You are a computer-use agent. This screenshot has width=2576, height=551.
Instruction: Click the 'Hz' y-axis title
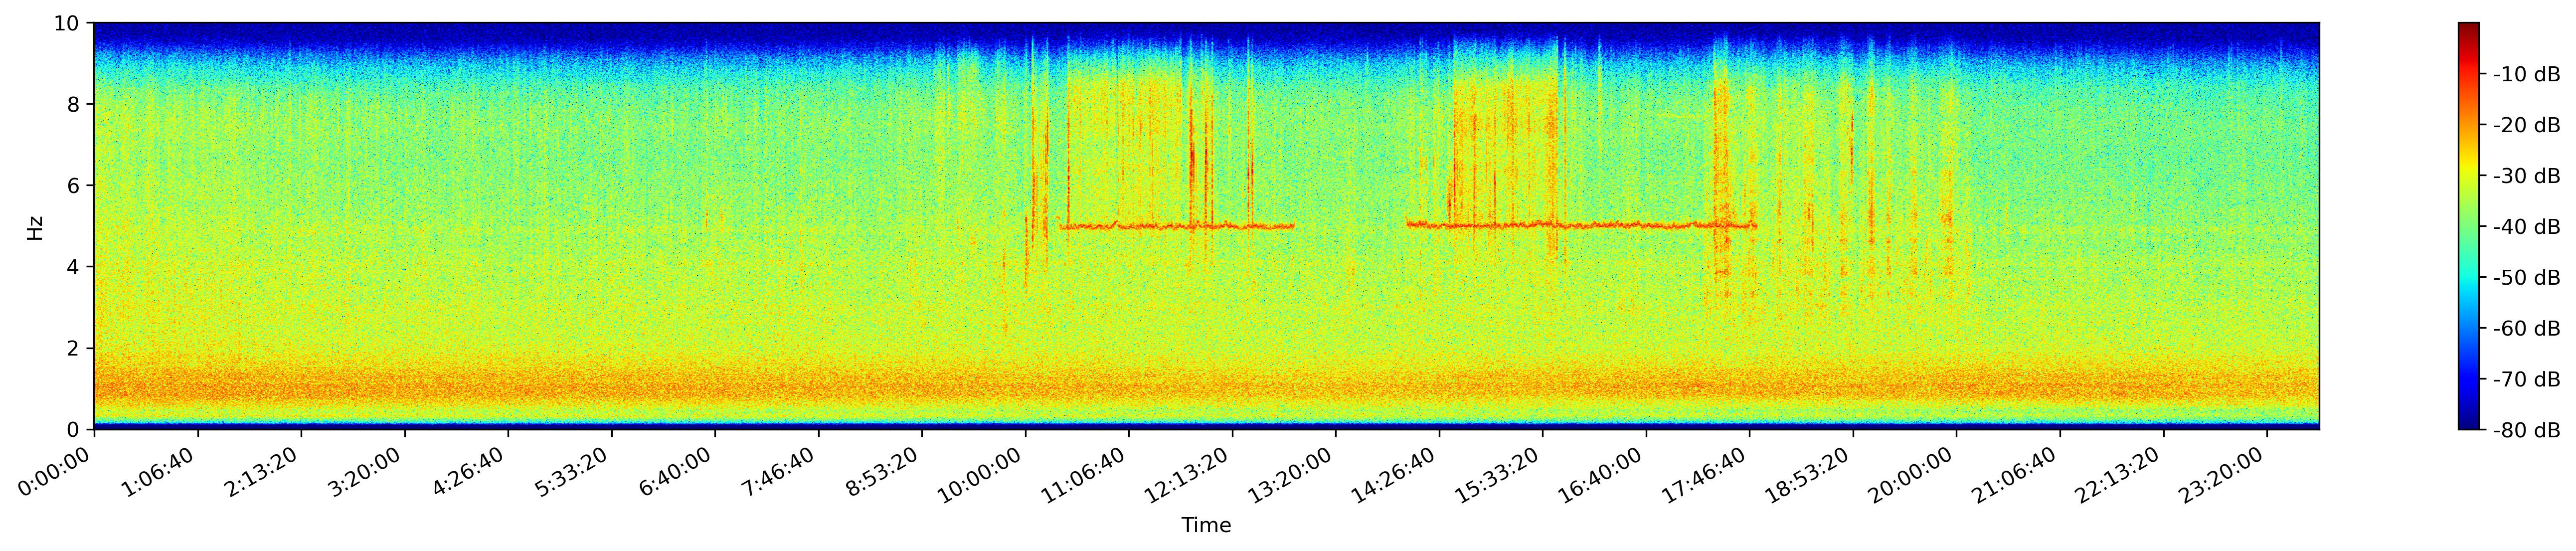pyautogui.click(x=35, y=227)
